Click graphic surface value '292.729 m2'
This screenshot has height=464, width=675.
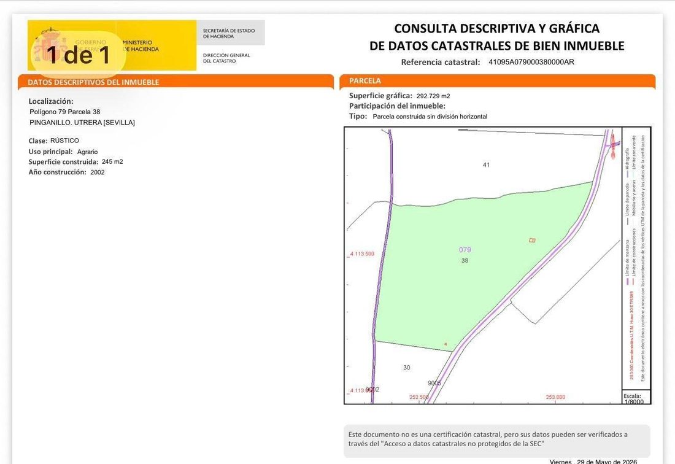(x=433, y=96)
